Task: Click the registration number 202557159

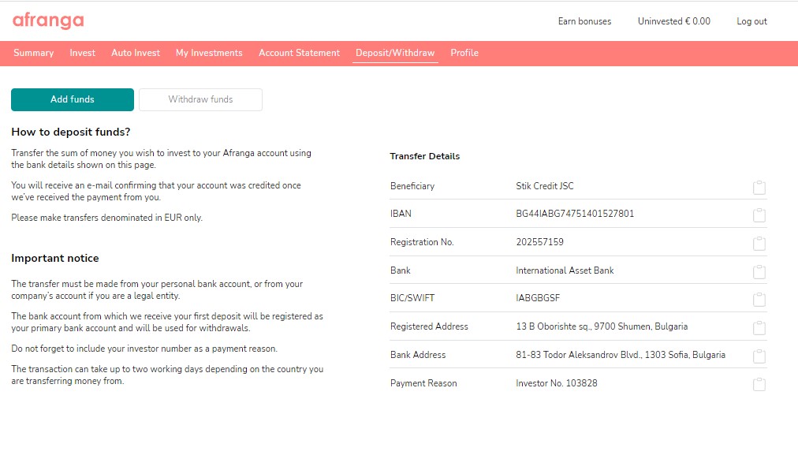Action: [x=539, y=242]
